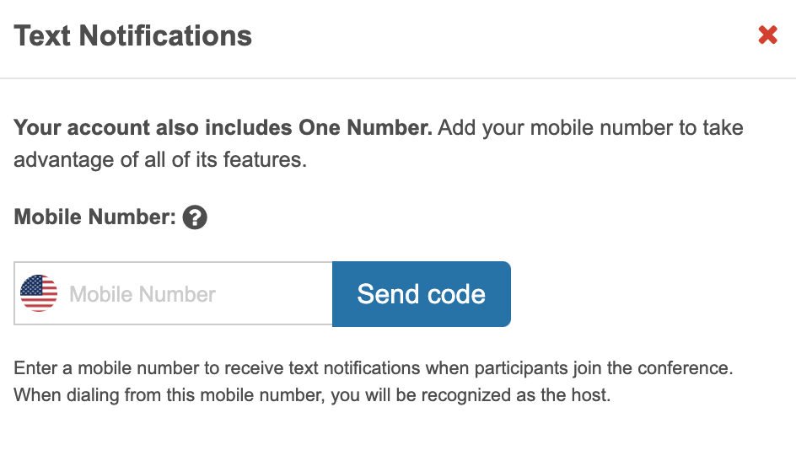This screenshot has width=796, height=450.
Task: Focus the Mobile Number input field
Action: coord(194,294)
